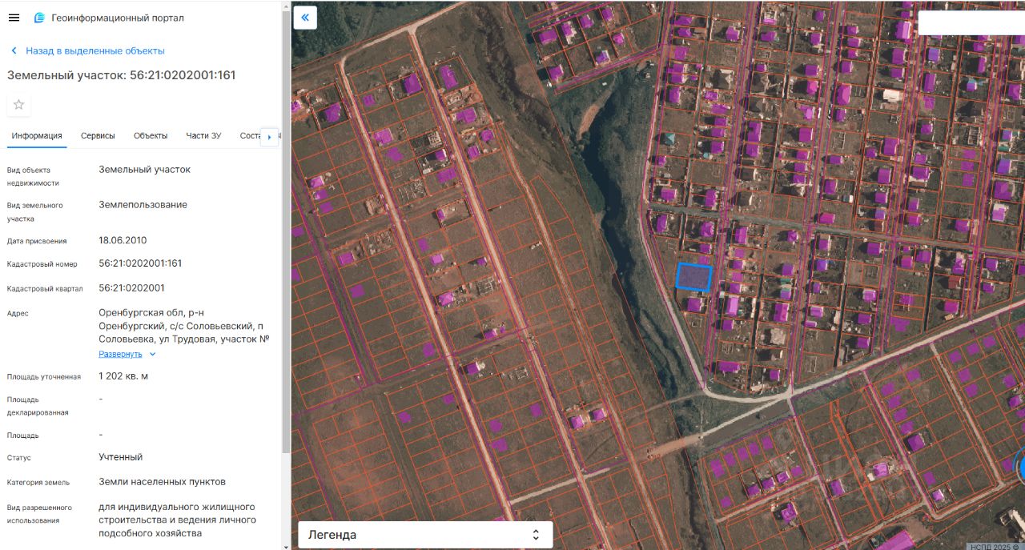Click the scrollbar down arrow in the info panel
The width and height of the screenshot is (1025, 550).
click(x=287, y=546)
